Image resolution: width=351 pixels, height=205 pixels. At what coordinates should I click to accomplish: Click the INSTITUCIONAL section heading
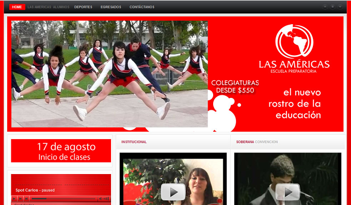point(134,142)
